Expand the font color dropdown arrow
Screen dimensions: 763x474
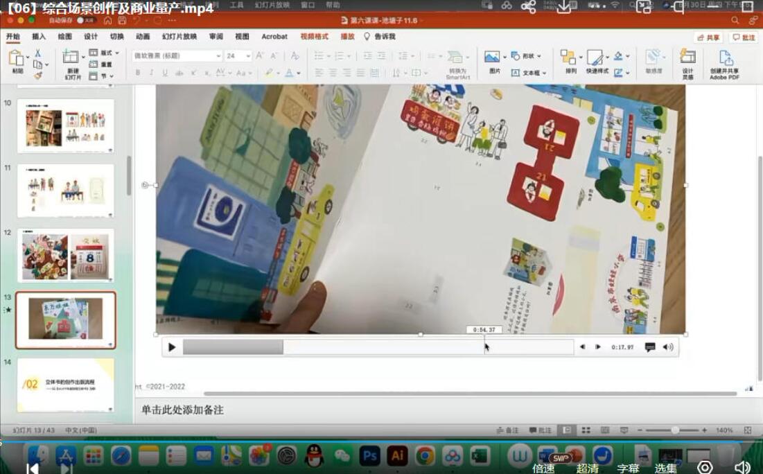[x=298, y=73]
